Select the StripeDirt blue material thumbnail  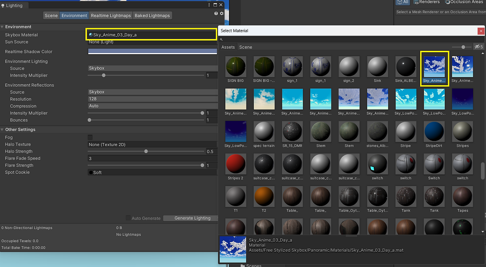(434, 132)
